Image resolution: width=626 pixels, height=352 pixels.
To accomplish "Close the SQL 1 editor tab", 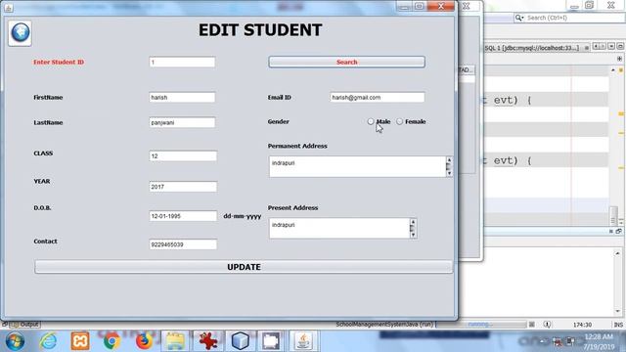I will point(586,48).
